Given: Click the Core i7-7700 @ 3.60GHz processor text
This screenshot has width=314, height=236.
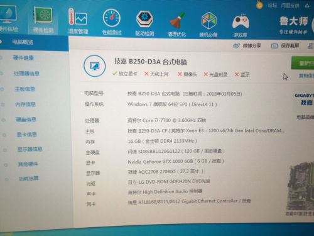Looking at the screenshot, I should 166,120.
